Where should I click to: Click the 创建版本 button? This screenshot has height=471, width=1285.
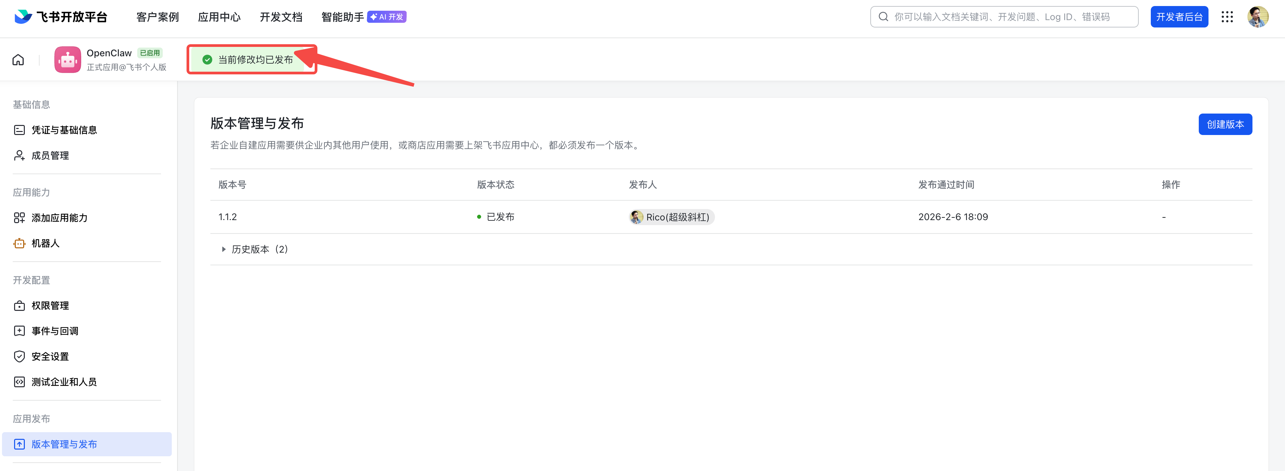[x=1225, y=124]
